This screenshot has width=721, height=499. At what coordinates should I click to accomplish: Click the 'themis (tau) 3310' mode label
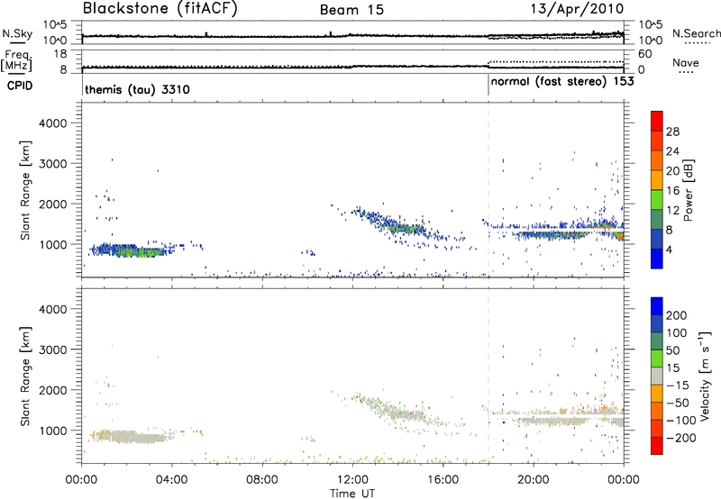pos(137,89)
